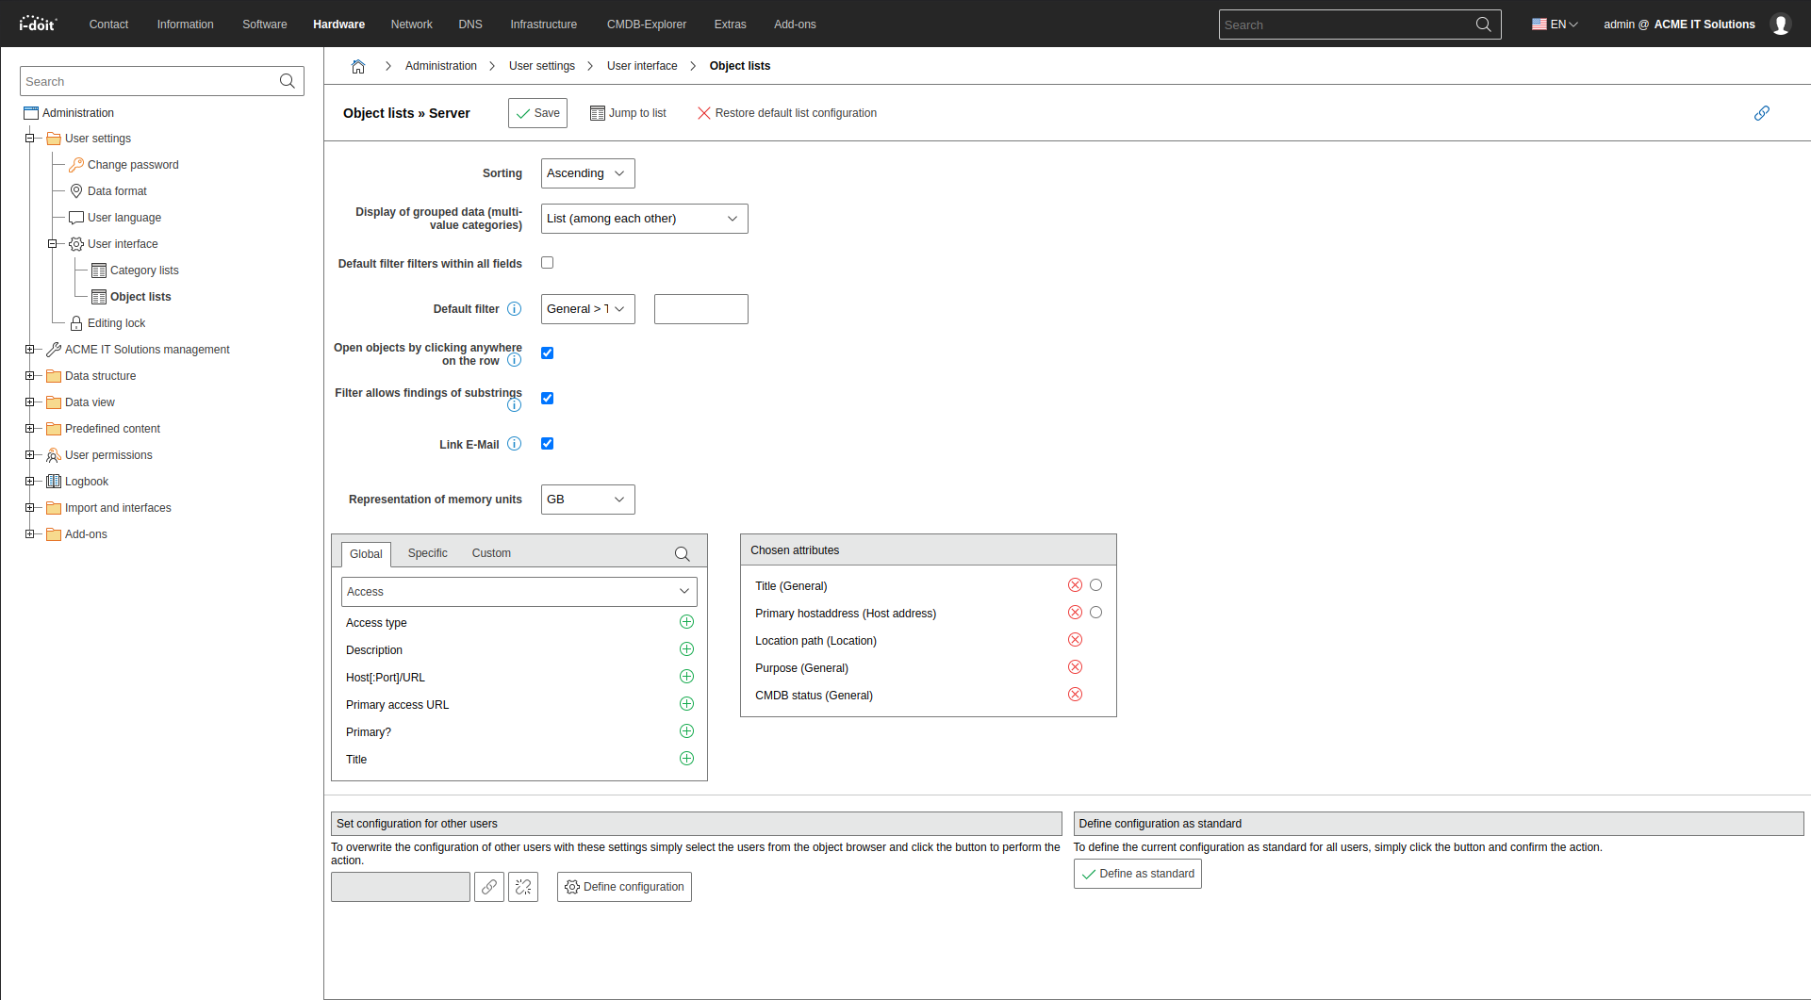Open Administration breadcrumb link
Viewport: 1811px width, 1000px height.
click(x=441, y=66)
